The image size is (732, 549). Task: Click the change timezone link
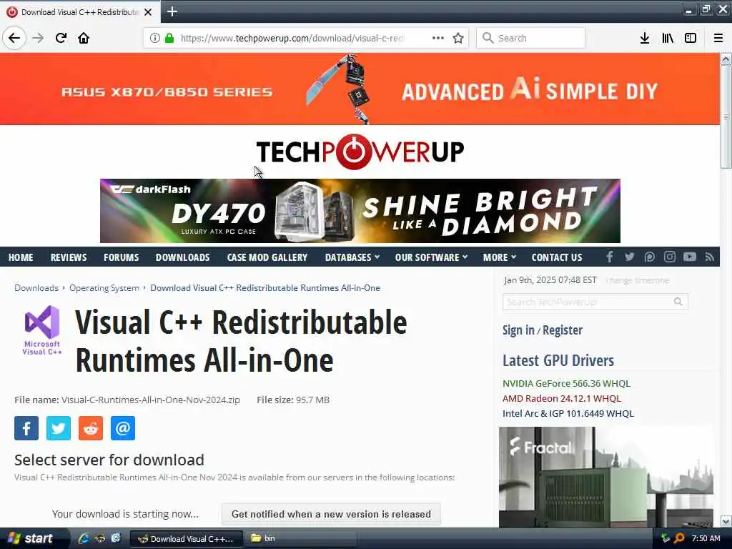tap(638, 280)
